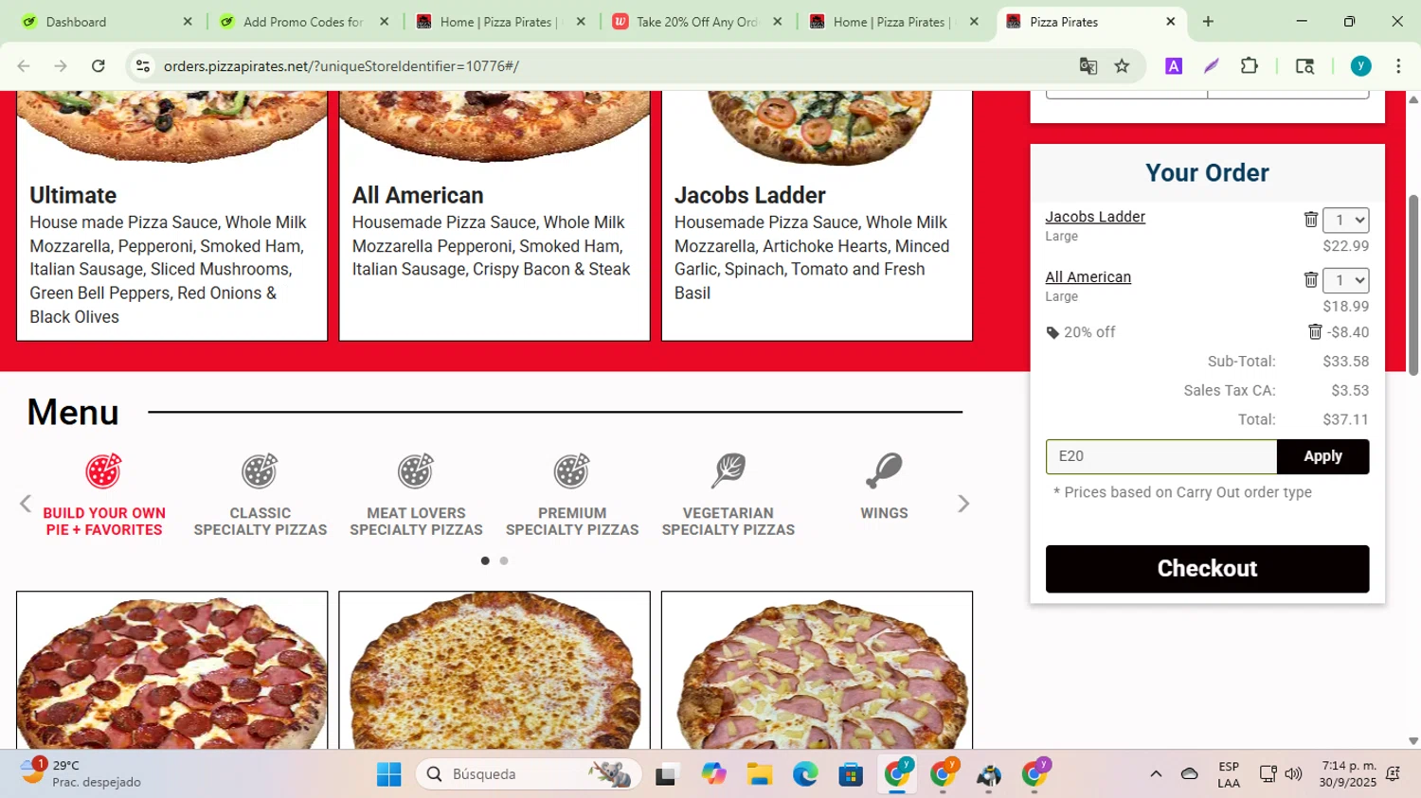The image size is (1421, 798).
Task: Go forward one page in the browser
Action: point(61,66)
